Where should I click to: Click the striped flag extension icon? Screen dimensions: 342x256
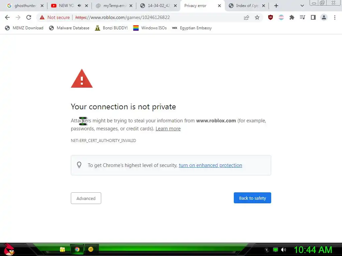point(281,17)
